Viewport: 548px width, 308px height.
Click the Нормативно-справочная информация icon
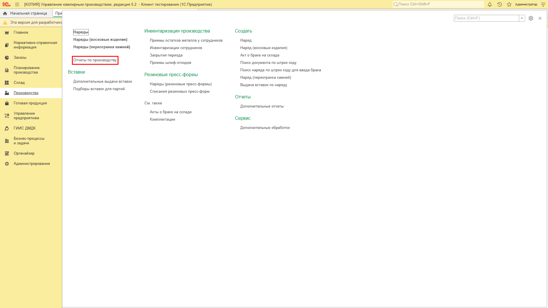[x=7, y=45]
